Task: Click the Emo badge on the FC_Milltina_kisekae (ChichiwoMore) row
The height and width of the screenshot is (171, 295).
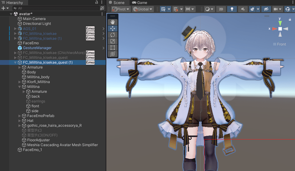Action: pos(90,53)
